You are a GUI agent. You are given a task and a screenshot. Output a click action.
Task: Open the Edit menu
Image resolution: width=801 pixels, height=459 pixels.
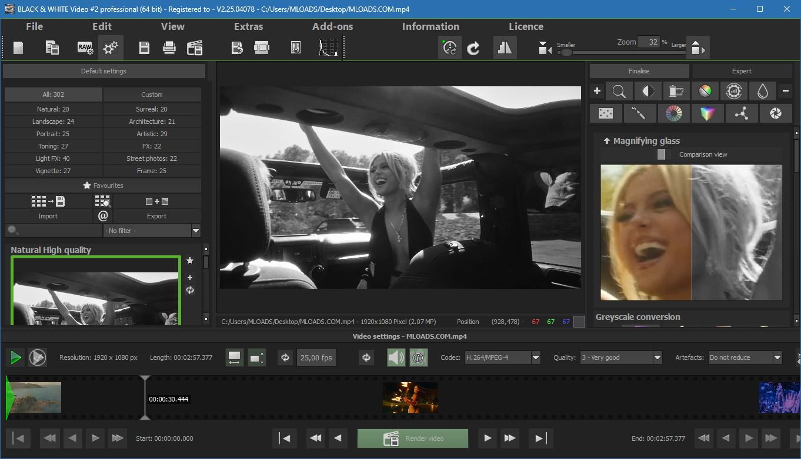102,26
